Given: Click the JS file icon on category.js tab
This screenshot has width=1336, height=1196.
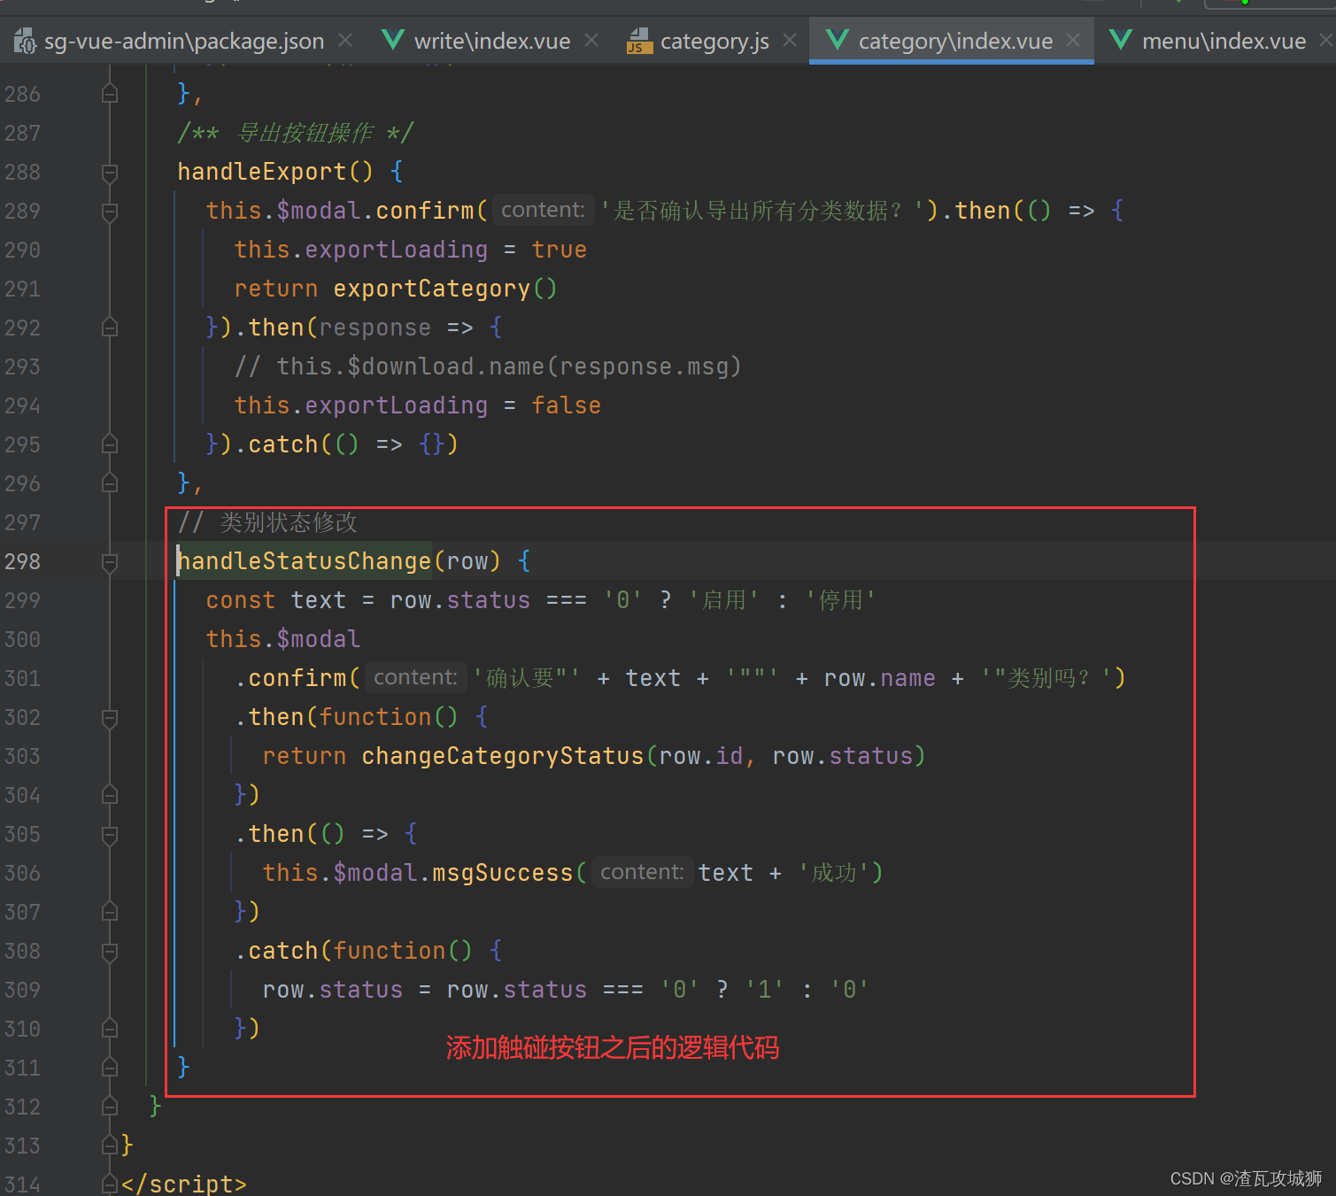Looking at the screenshot, I should (x=639, y=41).
